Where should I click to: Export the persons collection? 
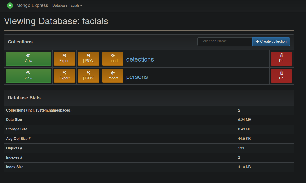64,76
